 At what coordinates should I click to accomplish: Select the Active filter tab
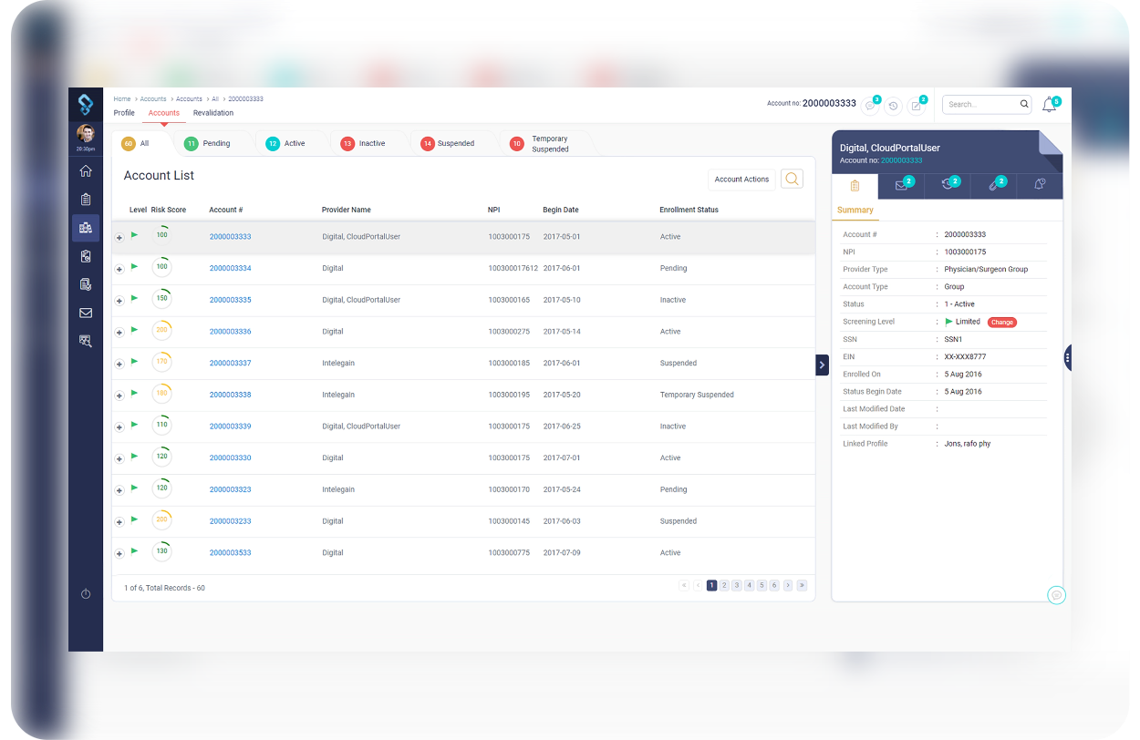coord(285,143)
